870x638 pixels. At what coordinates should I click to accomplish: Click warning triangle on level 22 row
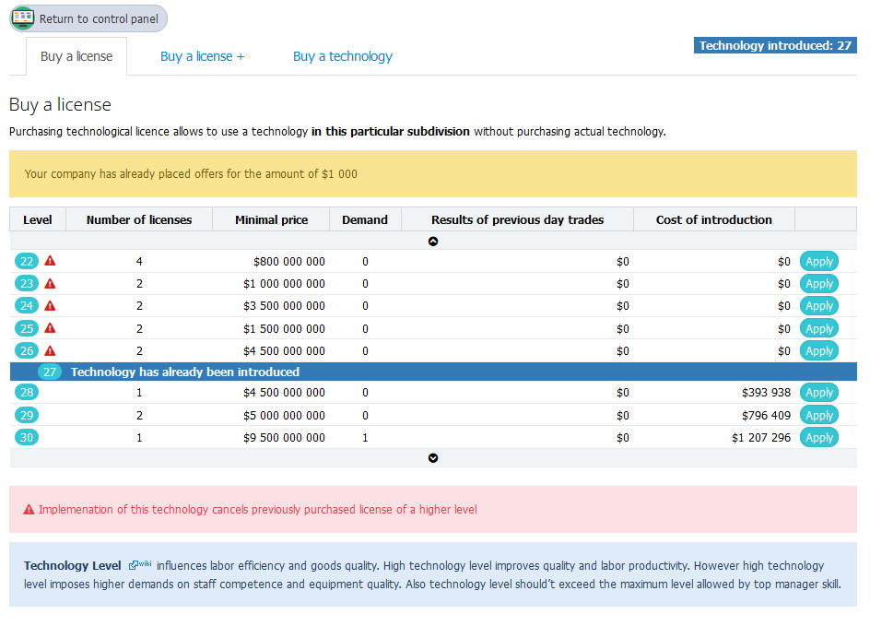50,260
